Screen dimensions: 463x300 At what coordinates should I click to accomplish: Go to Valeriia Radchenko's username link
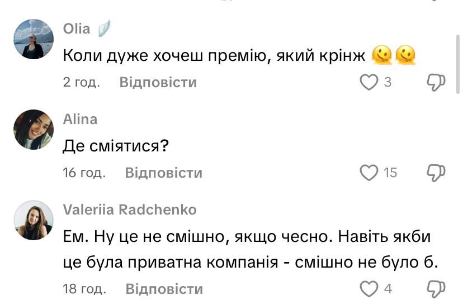tap(130, 209)
